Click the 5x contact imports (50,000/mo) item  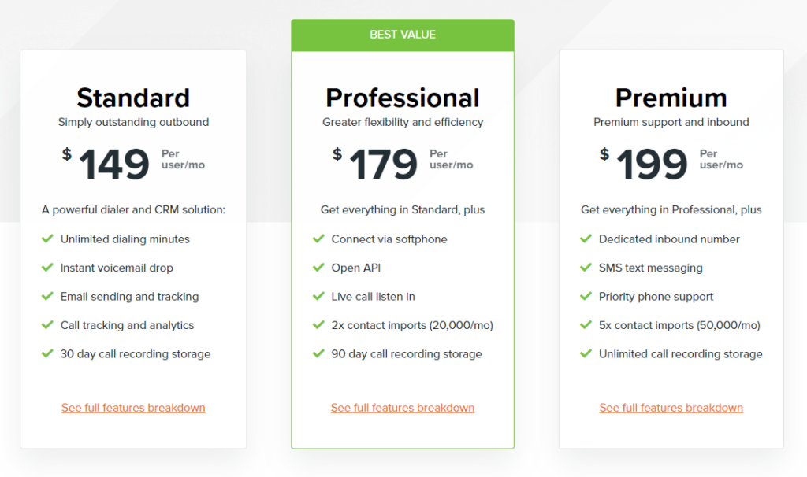click(679, 325)
